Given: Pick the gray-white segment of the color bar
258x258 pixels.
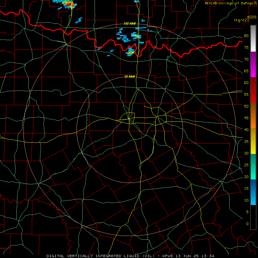Looking at the screenshot, I should pyautogui.click(x=253, y=38).
